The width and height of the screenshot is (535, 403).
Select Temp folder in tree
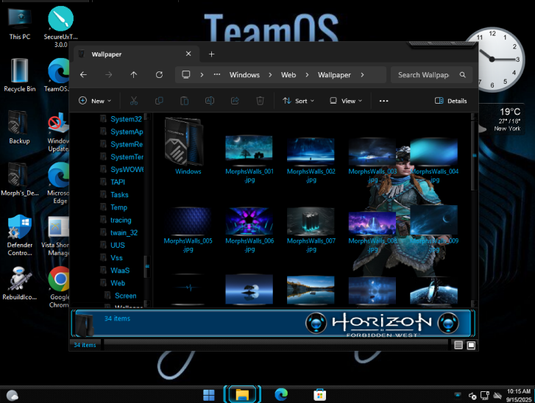pyautogui.click(x=118, y=207)
